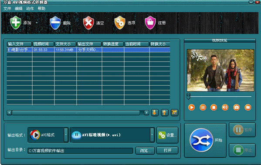Click the 停止 conversion button
Viewport: 261px width, 165px height.
click(x=242, y=150)
